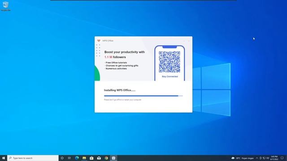
Task: Minimize the WPS Office installer window
Action: [184, 41]
